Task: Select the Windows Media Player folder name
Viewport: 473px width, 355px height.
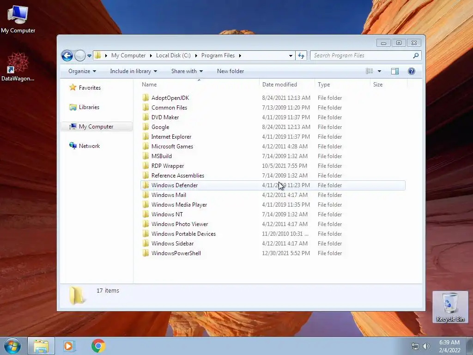Action: [x=179, y=205]
